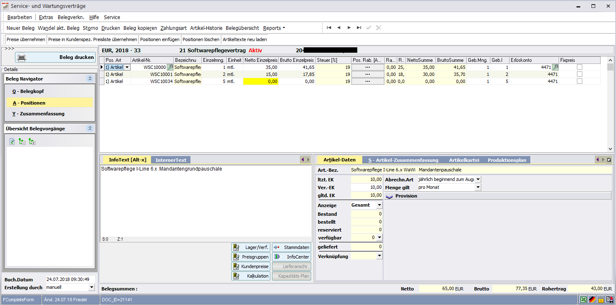The height and width of the screenshot is (305, 616).
Task: Click in the InfoText text area
Action: pos(205,201)
